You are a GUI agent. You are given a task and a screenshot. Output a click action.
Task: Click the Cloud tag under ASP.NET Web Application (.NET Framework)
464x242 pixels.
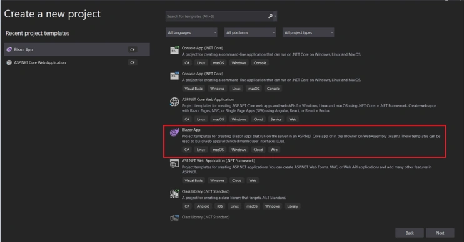(237, 181)
